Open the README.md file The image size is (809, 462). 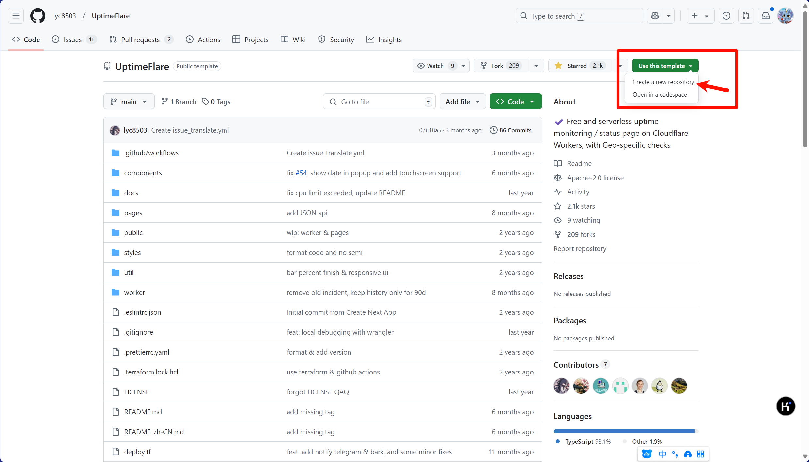pos(143,412)
